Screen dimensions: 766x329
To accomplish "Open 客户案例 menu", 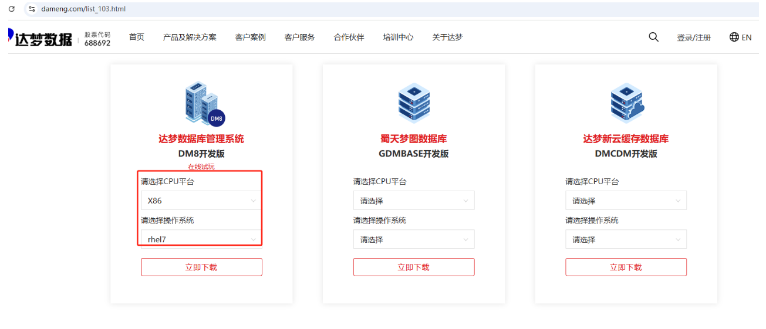I will pos(250,37).
